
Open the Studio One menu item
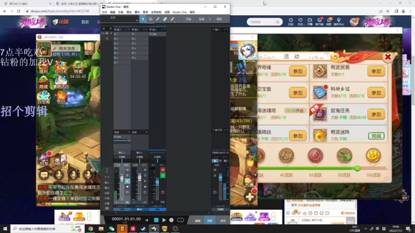pyautogui.click(x=179, y=12)
